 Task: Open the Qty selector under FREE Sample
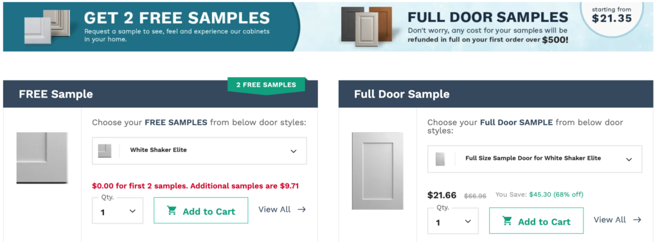118,211
